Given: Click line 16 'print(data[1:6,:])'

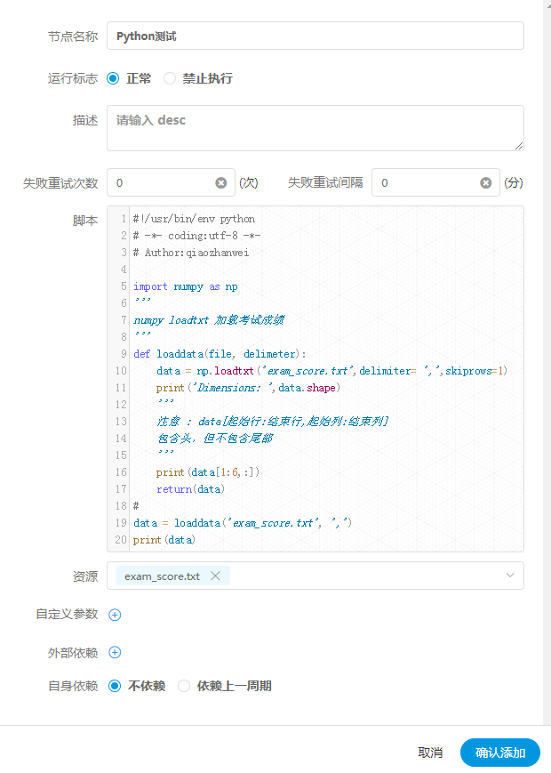Looking at the screenshot, I should 208,472.
